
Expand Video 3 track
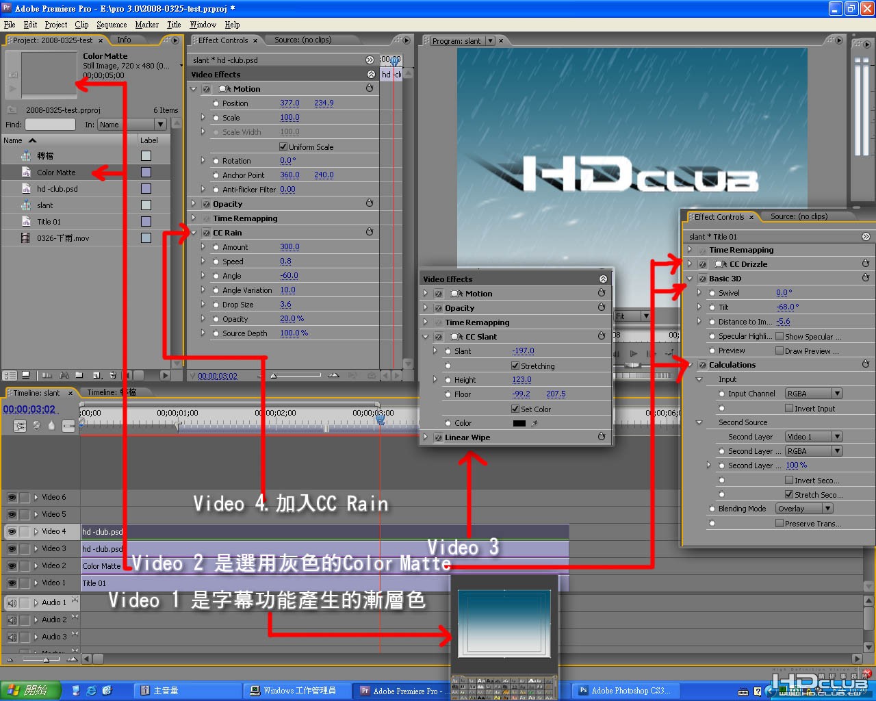(36, 548)
